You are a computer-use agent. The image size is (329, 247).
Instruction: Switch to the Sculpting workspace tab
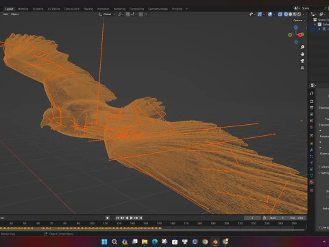[38, 9]
